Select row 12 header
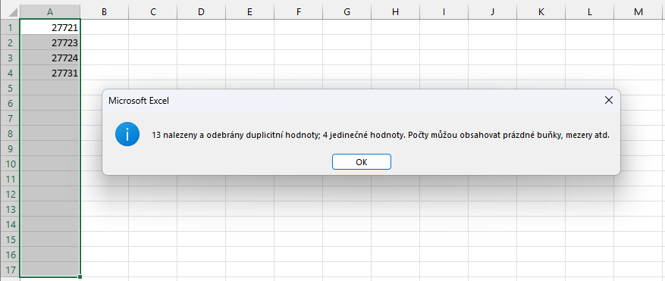This screenshot has height=281, width=665. (x=10, y=194)
